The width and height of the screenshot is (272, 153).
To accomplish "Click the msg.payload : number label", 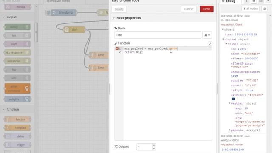I will pyautogui.click(x=232, y=144).
